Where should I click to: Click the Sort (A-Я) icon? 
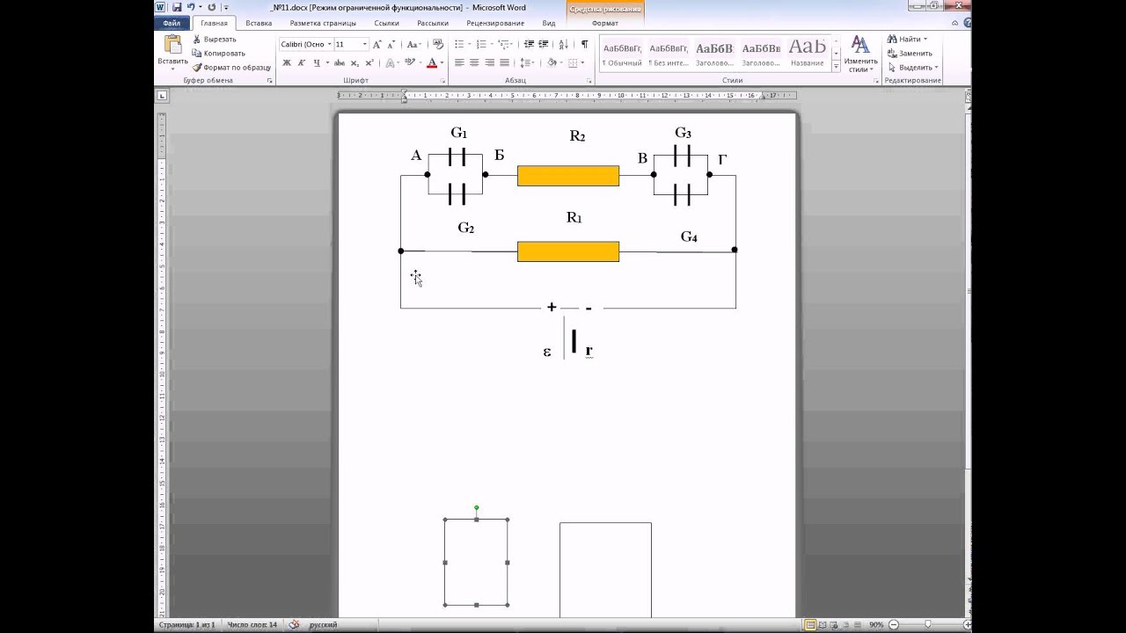(564, 44)
